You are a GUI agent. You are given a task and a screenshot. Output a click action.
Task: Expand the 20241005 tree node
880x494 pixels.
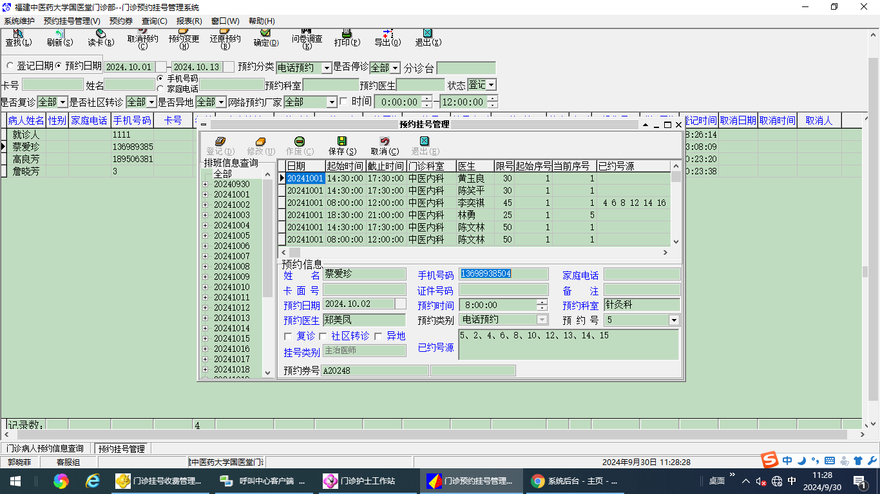point(206,236)
